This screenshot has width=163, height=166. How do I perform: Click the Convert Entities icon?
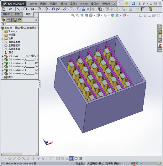tap(100, 9)
